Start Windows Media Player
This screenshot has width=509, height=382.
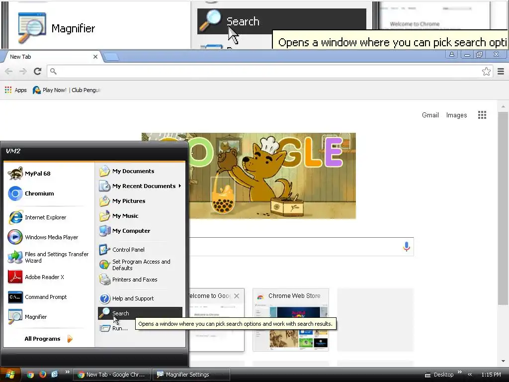pos(47,237)
